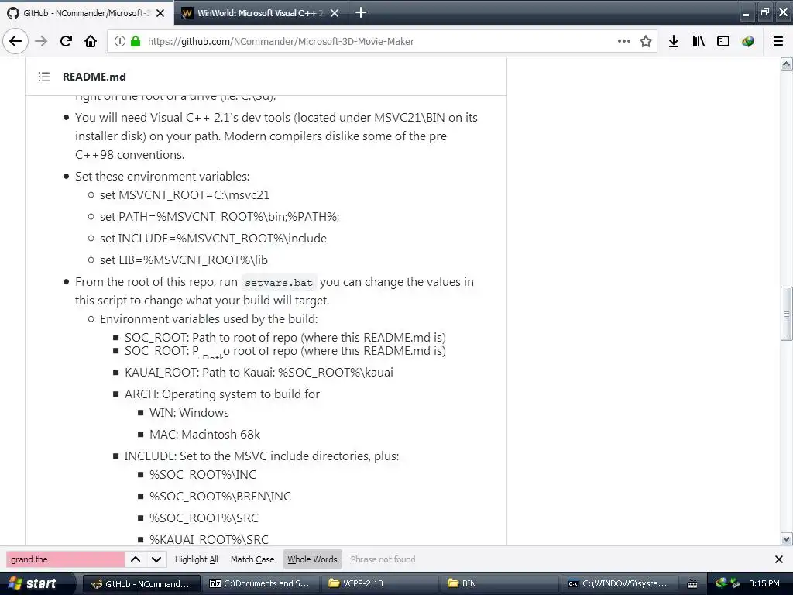
Task: Click 'INCLUDE: Set to the MSVC include directories' line
Action: click(x=262, y=456)
